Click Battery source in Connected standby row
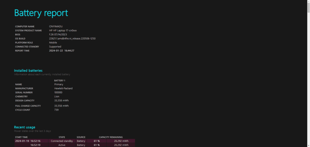Viewport: 310px width, 147px height. (81, 141)
